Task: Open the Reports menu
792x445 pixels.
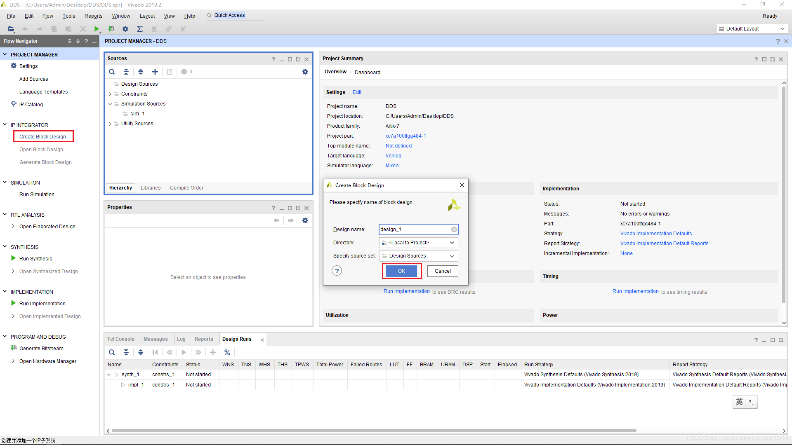Action: (93, 16)
